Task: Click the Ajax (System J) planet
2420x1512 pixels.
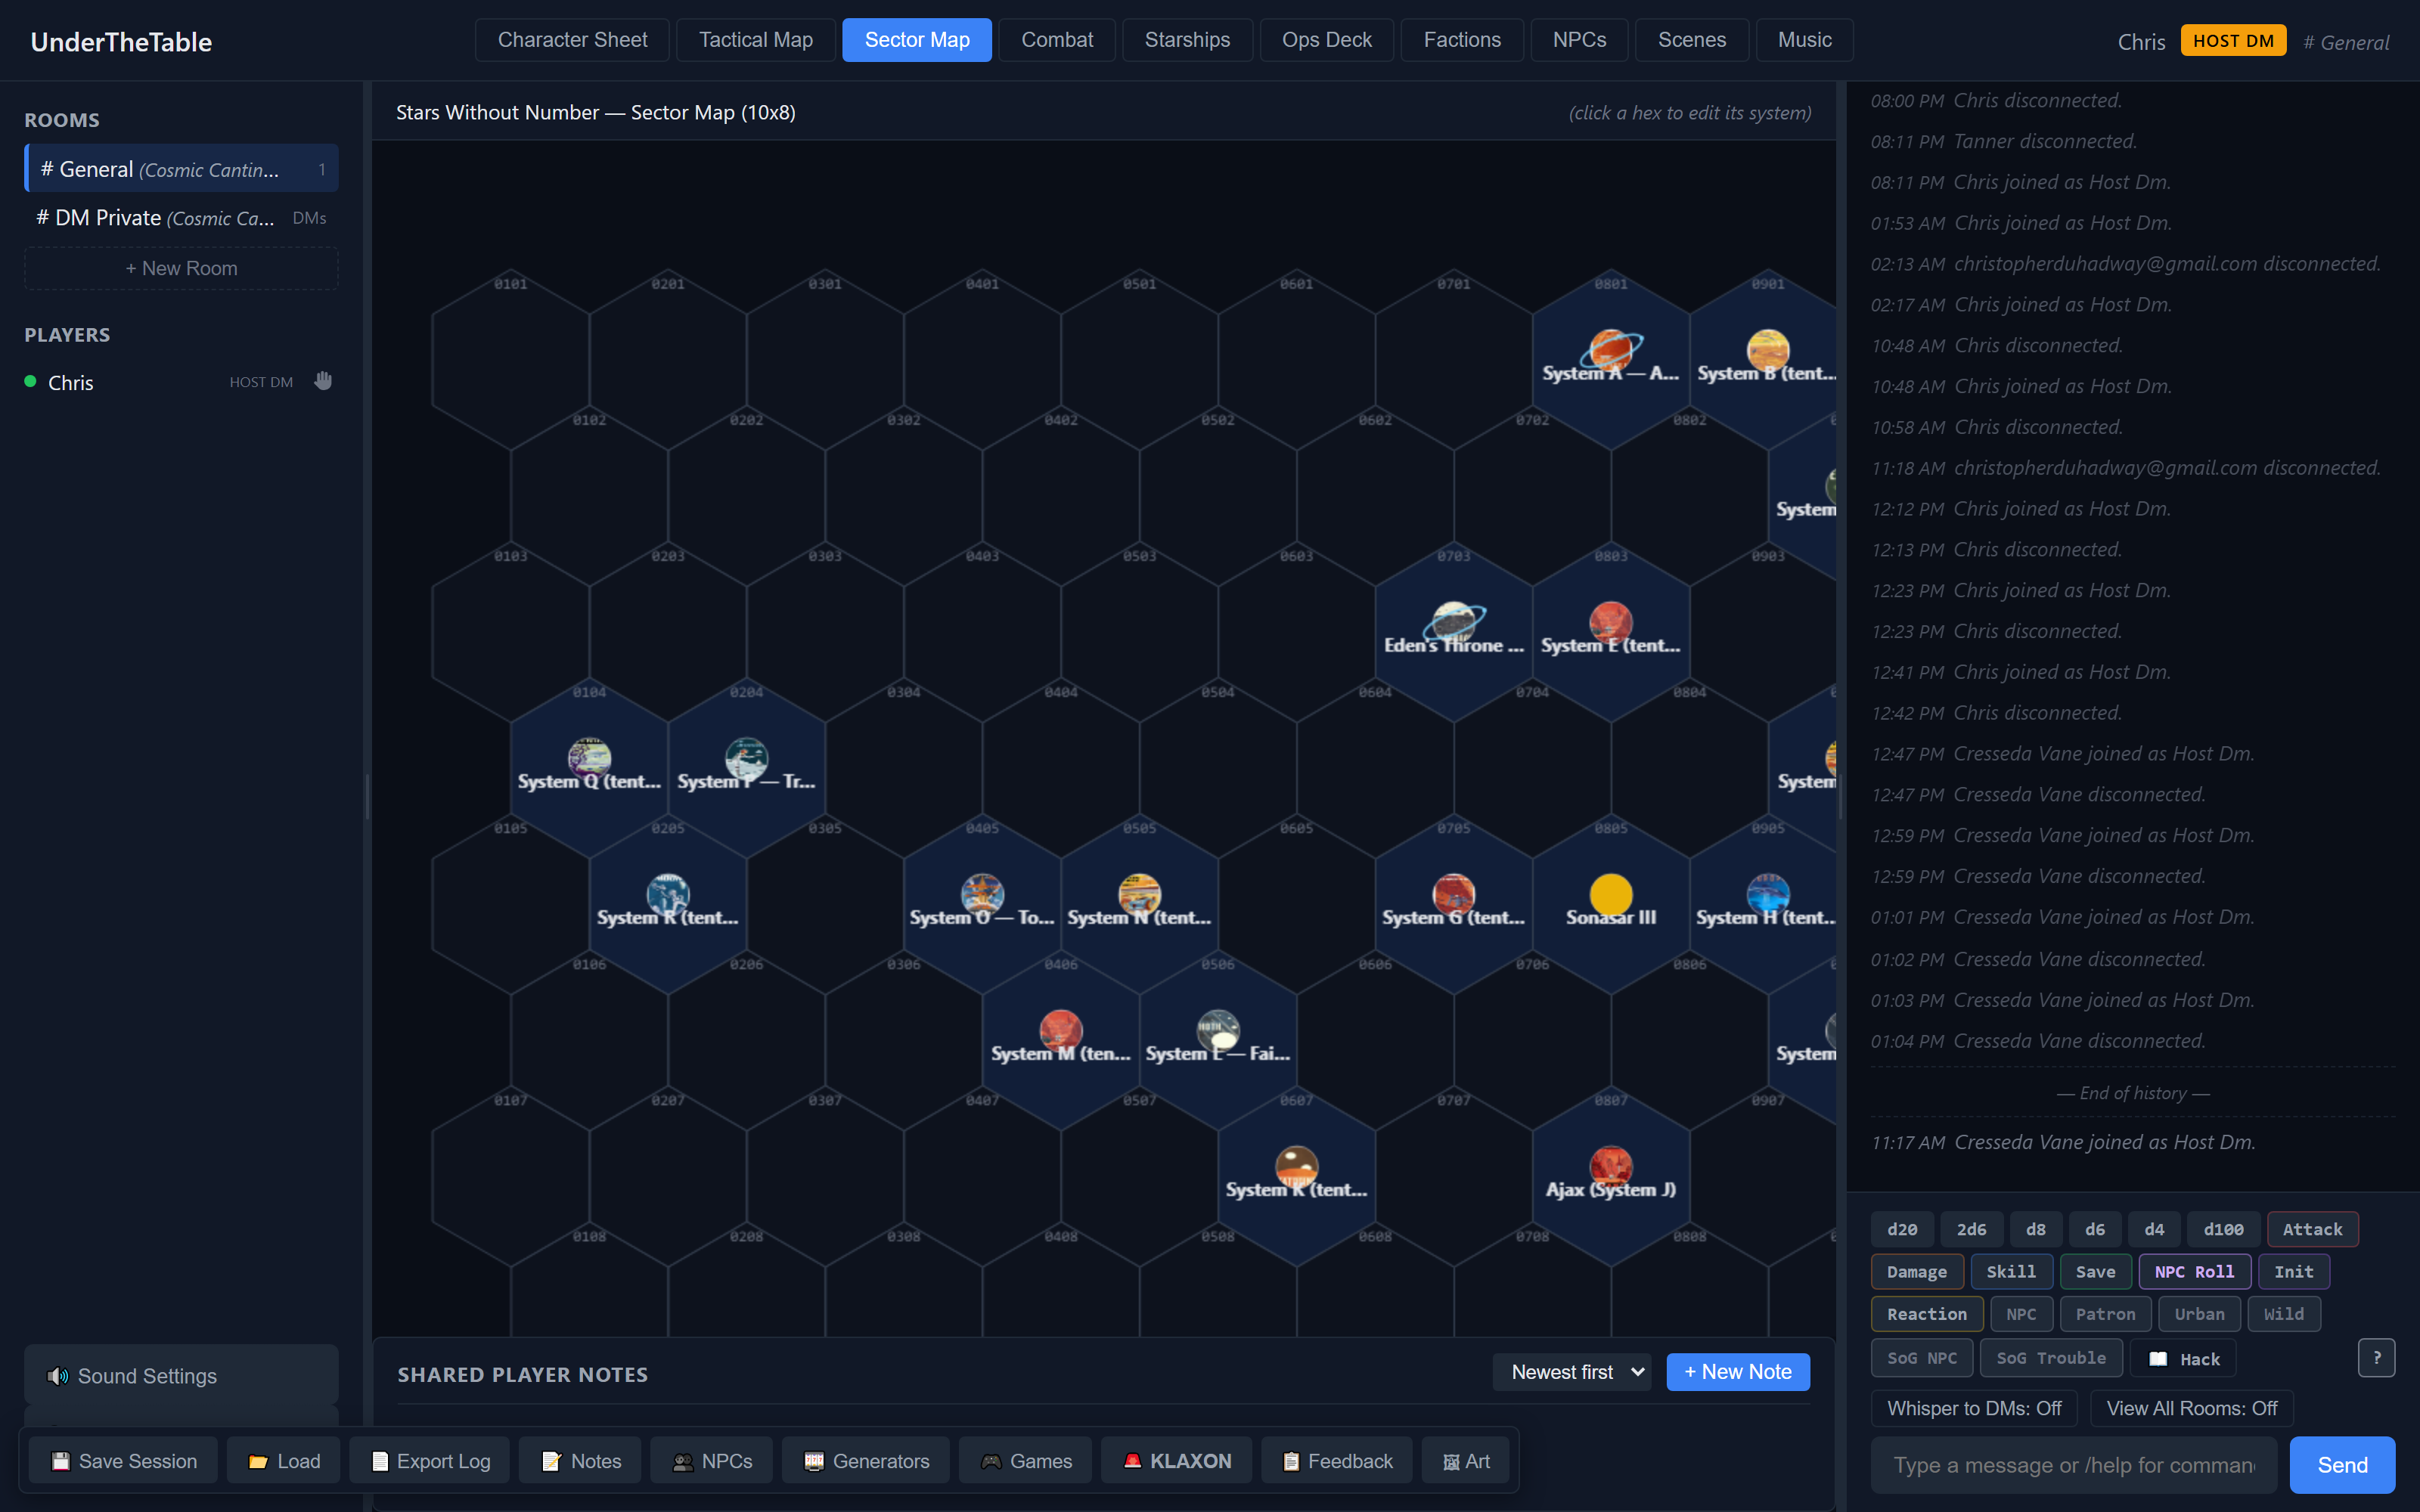Action: pyautogui.click(x=1610, y=1166)
